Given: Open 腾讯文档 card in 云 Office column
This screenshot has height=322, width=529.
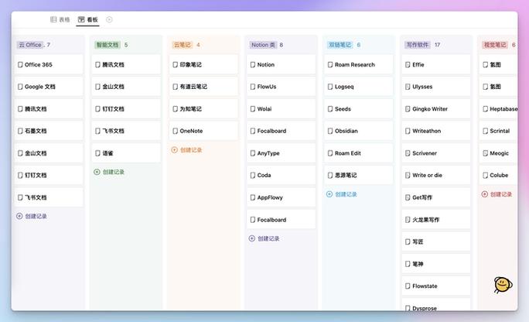Looking at the screenshot, I should point(49,109).
